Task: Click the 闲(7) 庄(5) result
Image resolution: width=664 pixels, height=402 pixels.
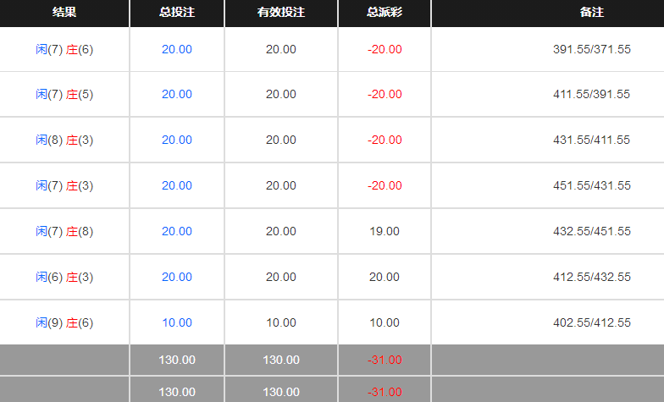Action: [x=64, y=94]
